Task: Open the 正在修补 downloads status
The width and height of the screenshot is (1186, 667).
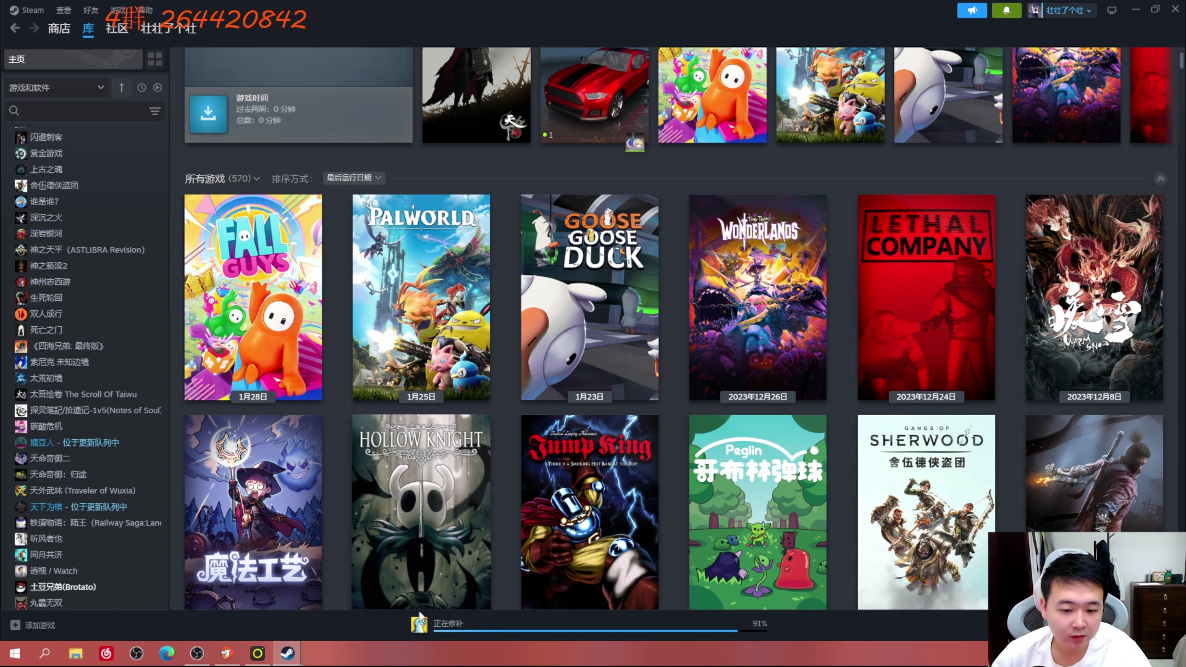Action: pyautogui.click(x=448, y=623)
